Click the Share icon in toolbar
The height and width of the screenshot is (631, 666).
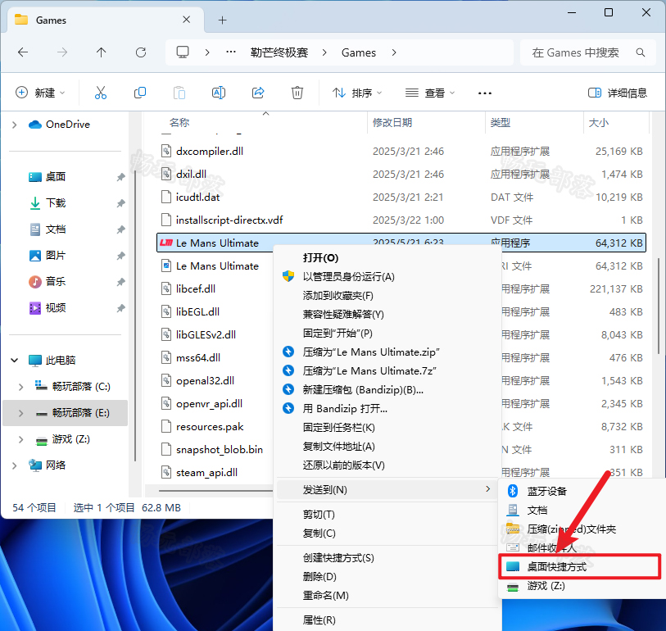(x=258, y=93)
